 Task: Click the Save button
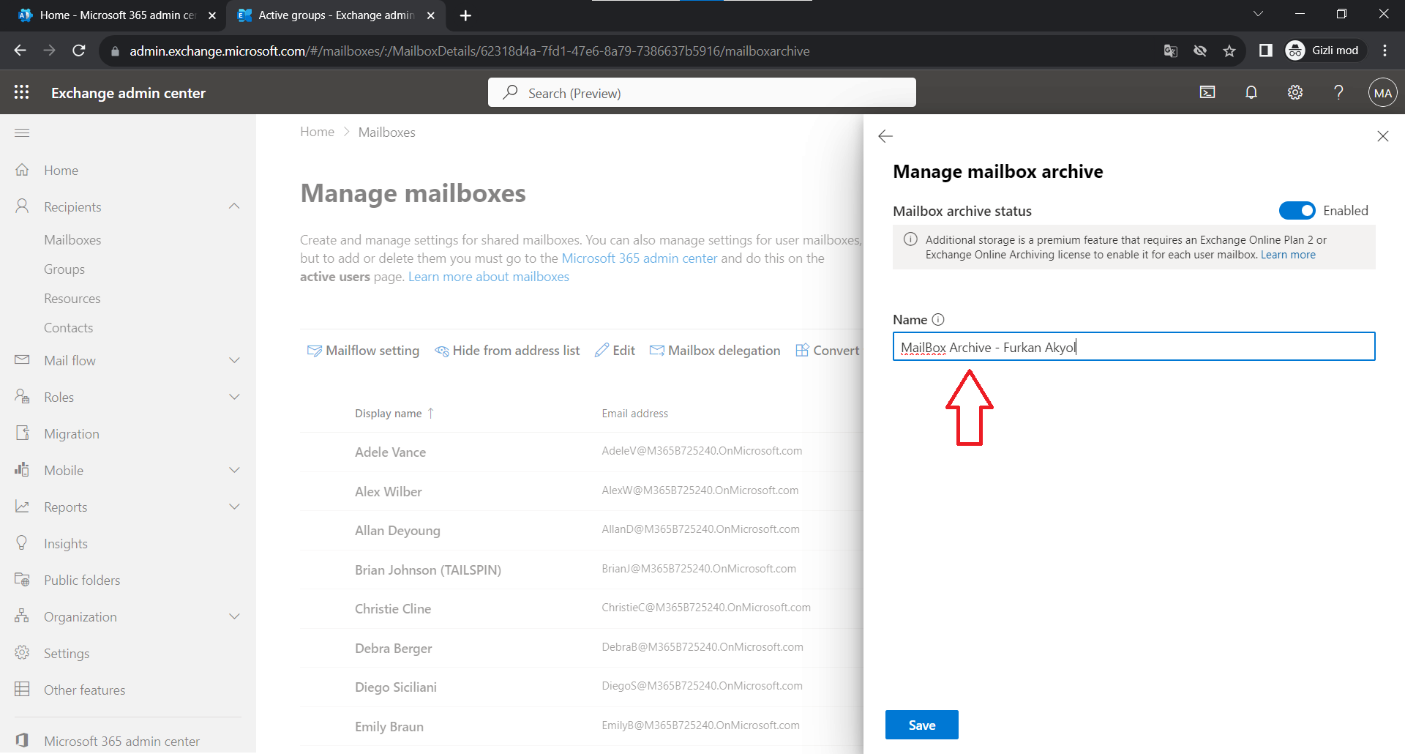pyautogui.click(x=921, y=725)
